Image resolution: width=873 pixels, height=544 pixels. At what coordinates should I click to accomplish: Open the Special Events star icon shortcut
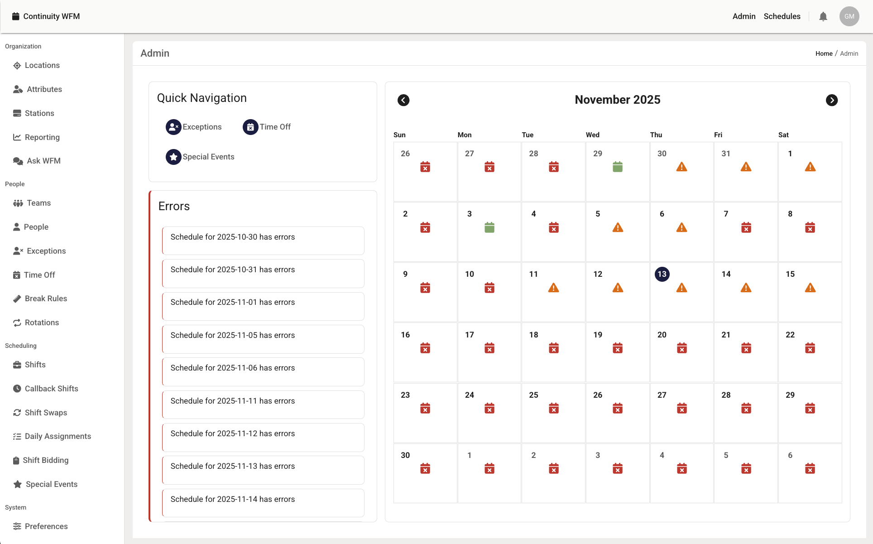173,157
